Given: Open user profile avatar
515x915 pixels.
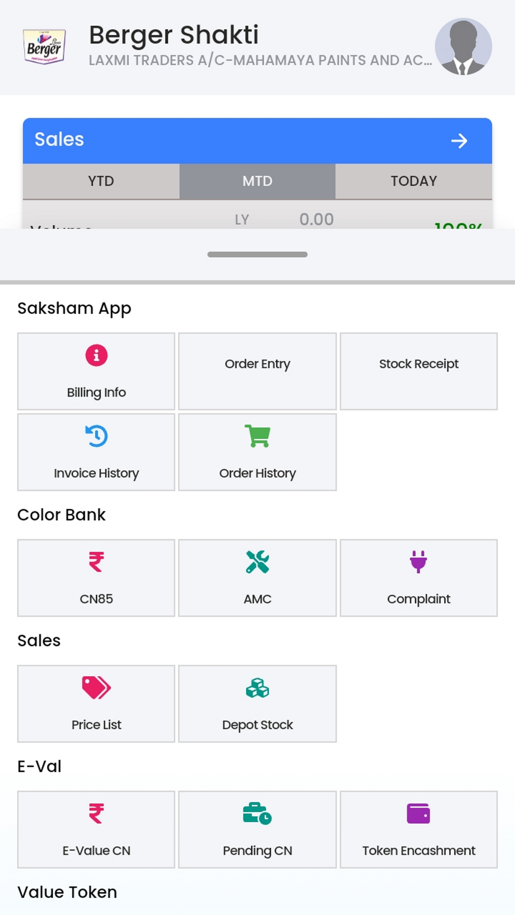Looking at the screenshot, I should click(x=463, y=47).
